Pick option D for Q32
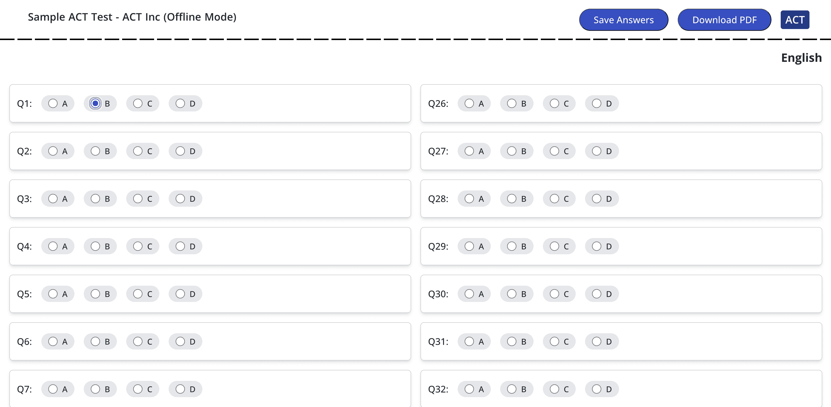Screen dimensions: 831x407 tap(596, 389)
